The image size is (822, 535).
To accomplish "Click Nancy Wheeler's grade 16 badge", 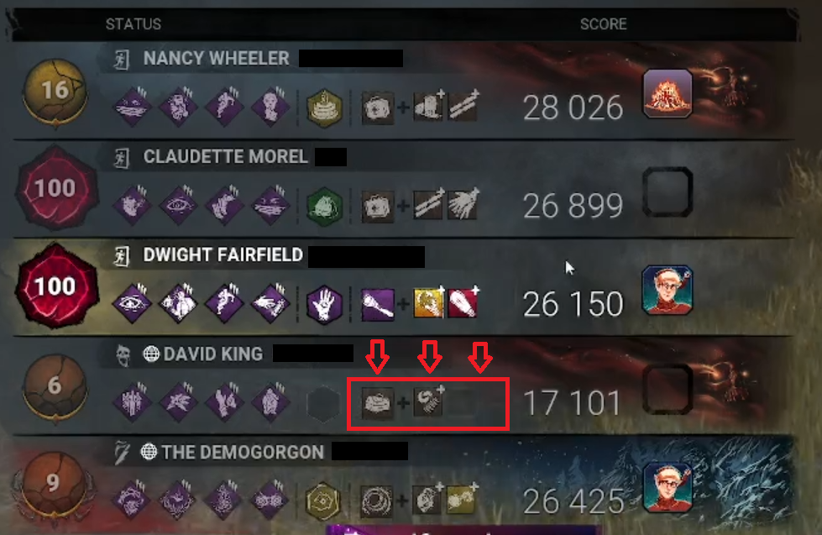I will pos(55,93).
